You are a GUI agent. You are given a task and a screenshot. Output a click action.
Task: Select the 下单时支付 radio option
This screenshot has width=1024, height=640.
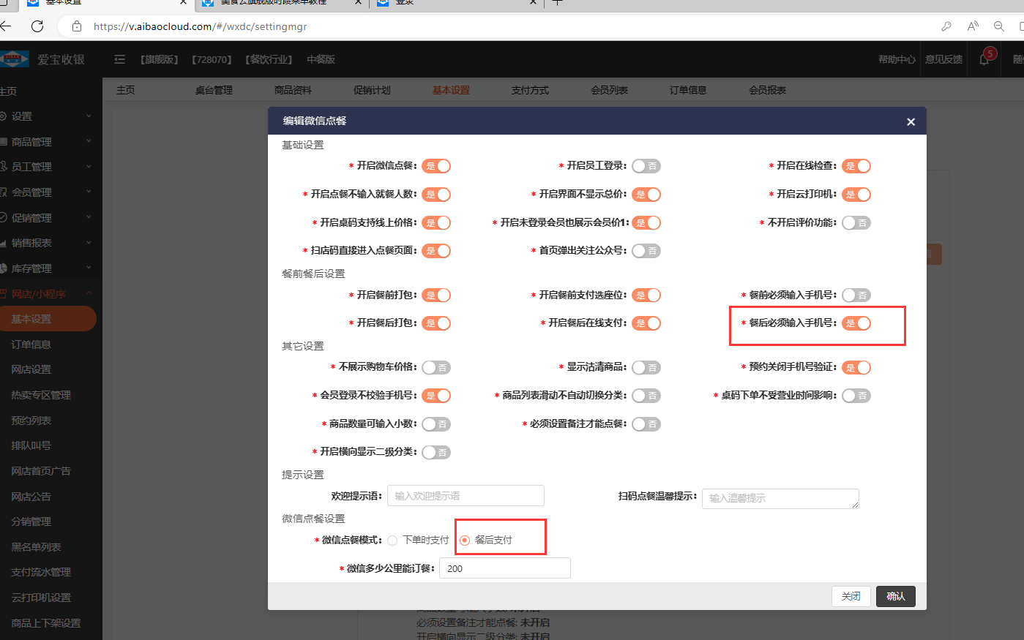[x=393, y=541]
